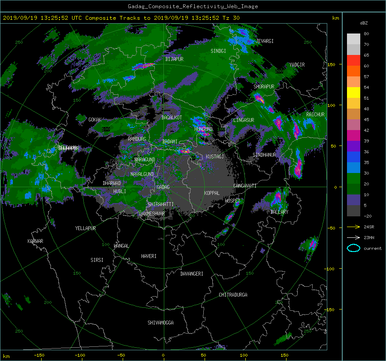Image resolution: width=386 pixels, height=361 pixels.
Task: Click the RAMDURG city label
Action: pyautogui.click(x=137, y=139)
